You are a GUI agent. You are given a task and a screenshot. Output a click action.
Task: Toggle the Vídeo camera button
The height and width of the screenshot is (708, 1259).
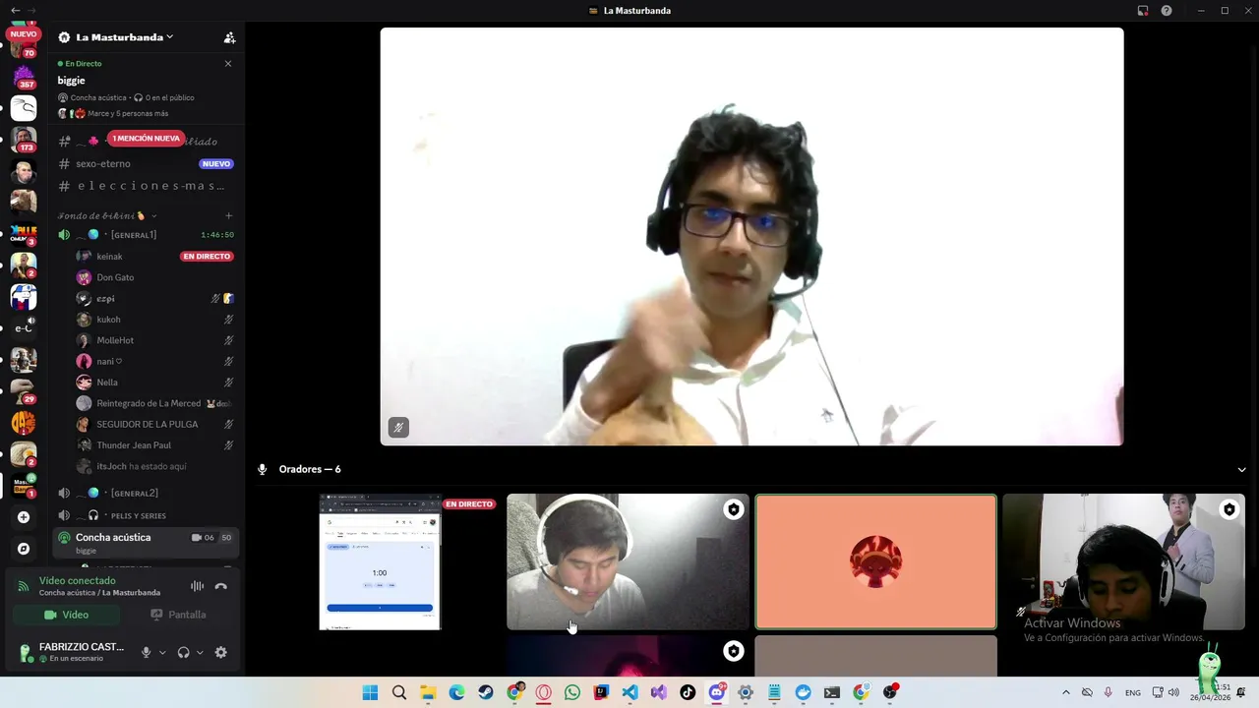point(66,615)
